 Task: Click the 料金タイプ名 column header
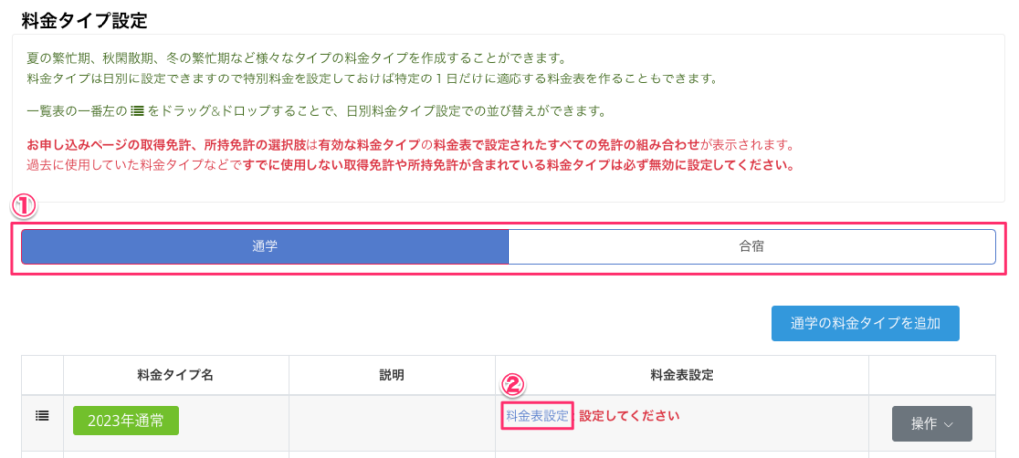click(175, 375)
